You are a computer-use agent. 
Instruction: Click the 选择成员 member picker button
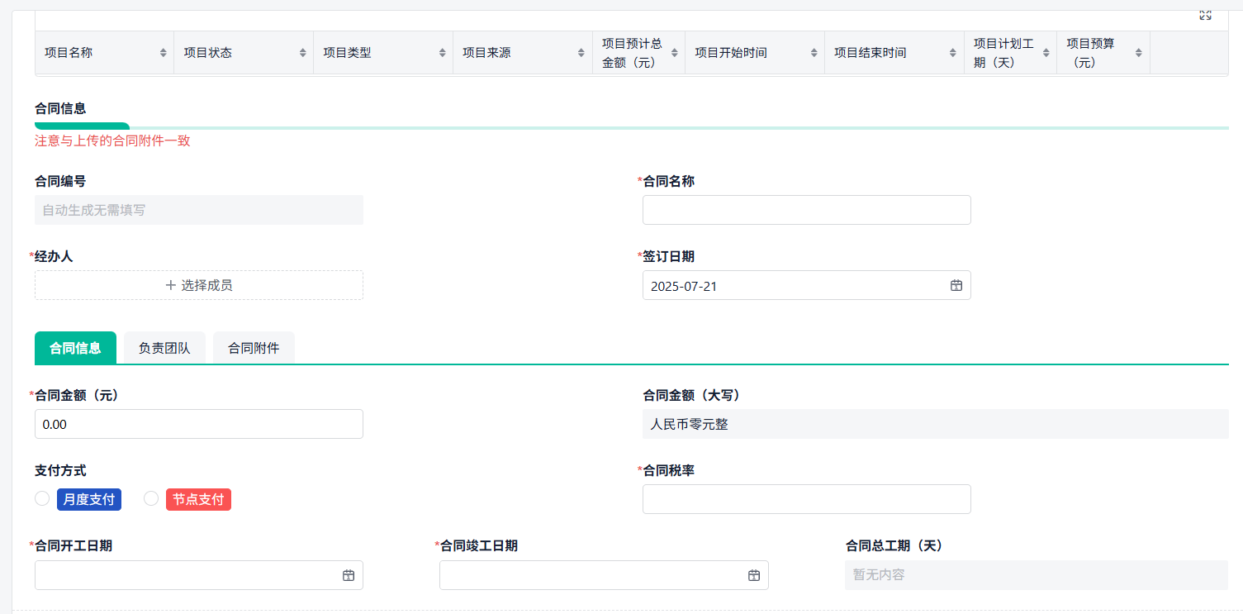(x=198, y=285)
